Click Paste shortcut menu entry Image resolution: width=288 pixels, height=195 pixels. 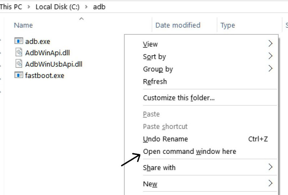tap(165, 126)
